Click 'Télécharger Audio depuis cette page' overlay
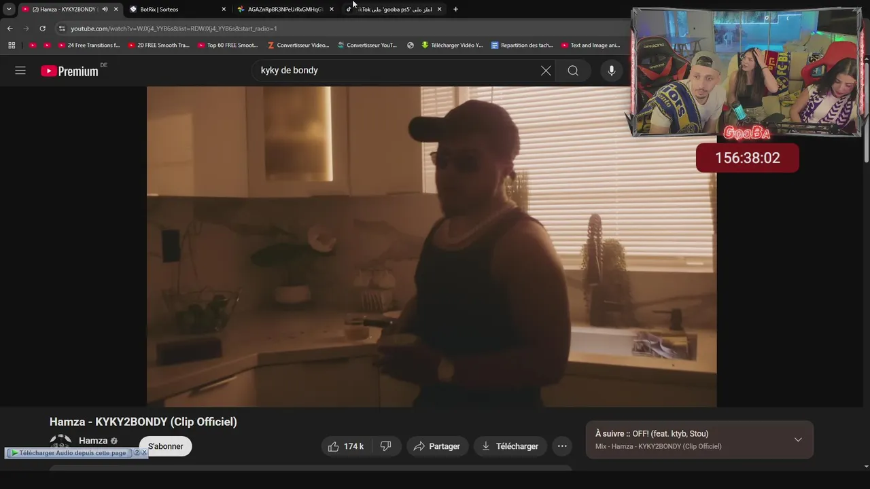 pyautogui.click(x=69, y=453)
